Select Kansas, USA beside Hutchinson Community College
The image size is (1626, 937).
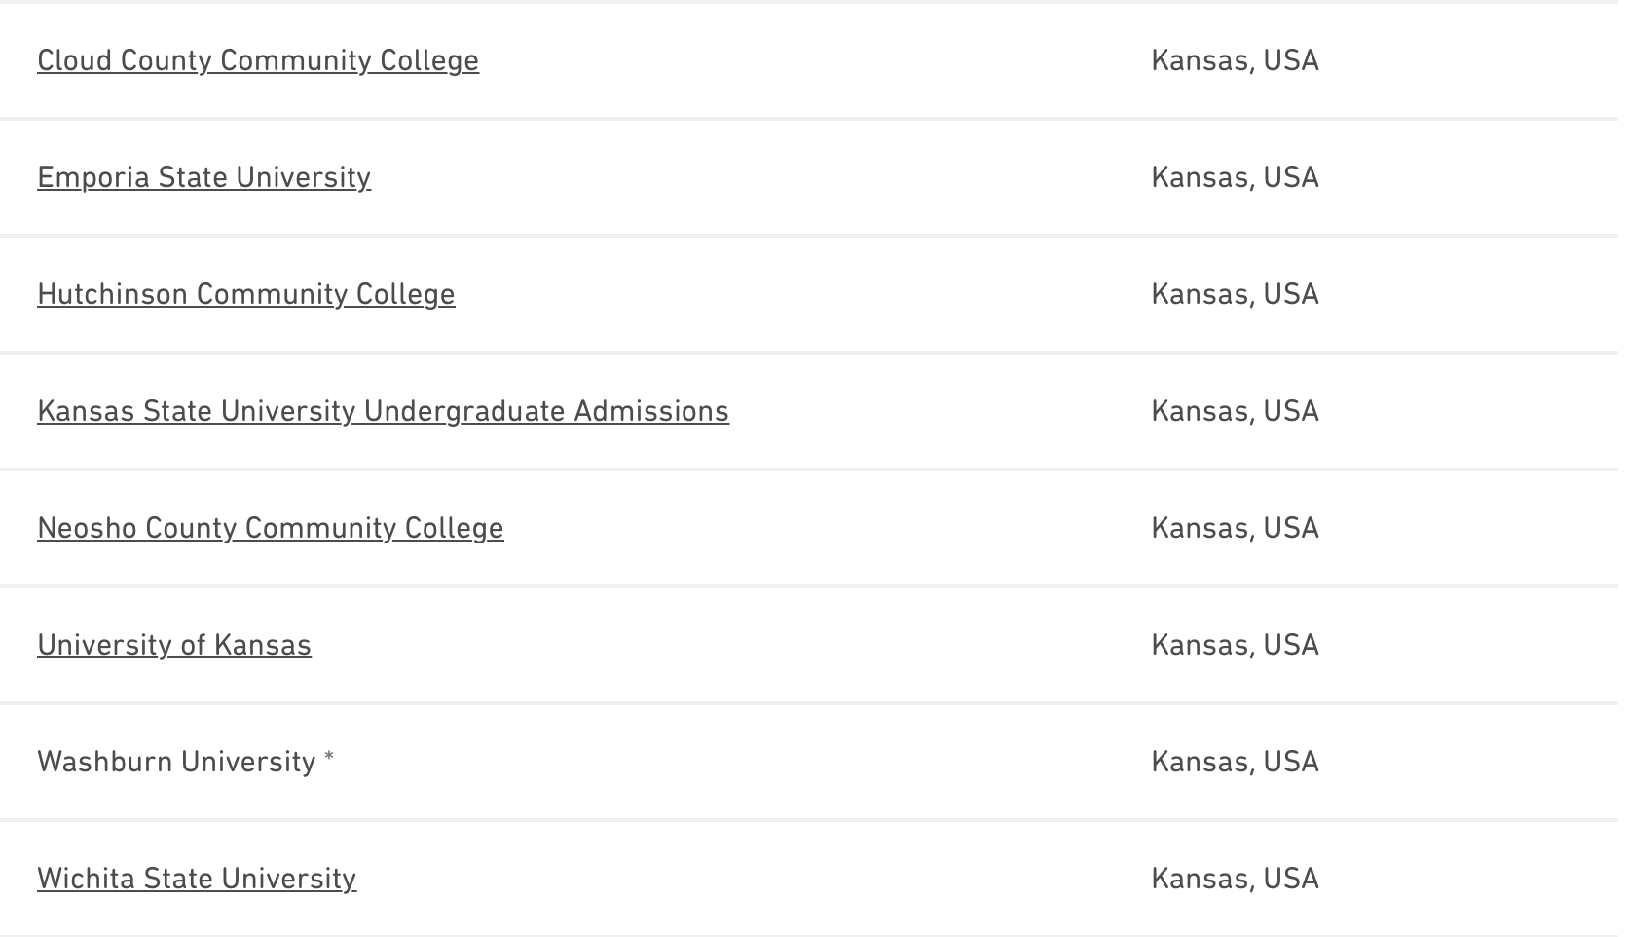[1234, 294]
